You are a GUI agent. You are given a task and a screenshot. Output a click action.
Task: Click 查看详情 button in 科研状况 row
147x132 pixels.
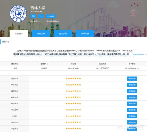132,97
